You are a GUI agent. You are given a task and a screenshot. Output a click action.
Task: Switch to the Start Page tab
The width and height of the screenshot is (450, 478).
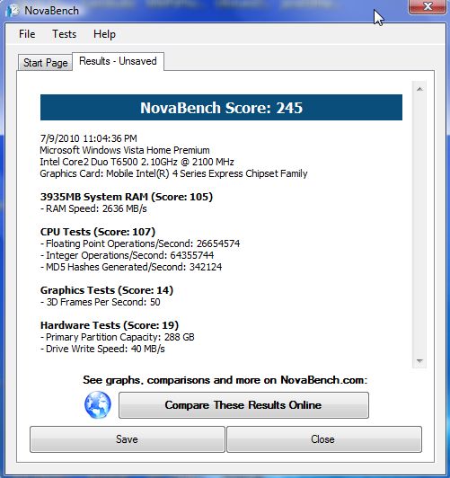pyautogui.click(x=46, y=63)
